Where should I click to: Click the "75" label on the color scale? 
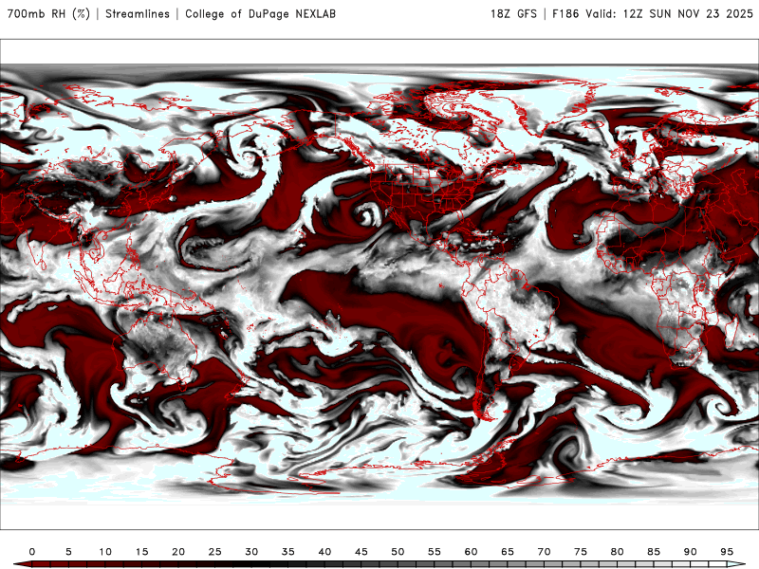pyautogui.click(x=581, y=552)
